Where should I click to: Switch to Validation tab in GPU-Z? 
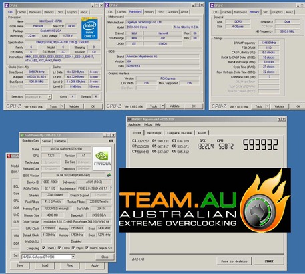click(x=60, y=141)
